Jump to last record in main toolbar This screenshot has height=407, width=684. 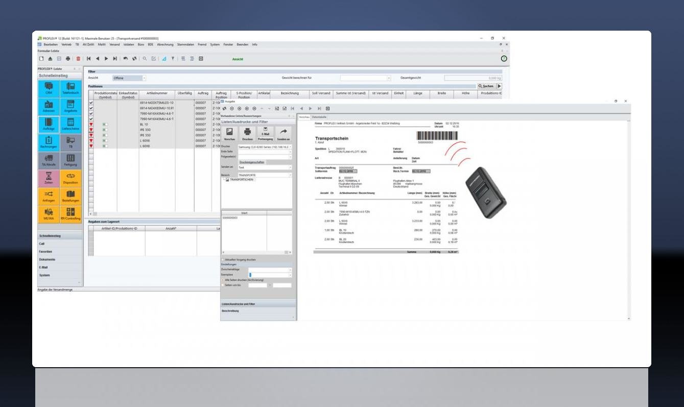(x=115, y=59)
